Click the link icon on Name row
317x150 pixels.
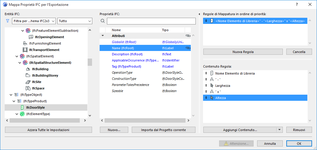click(x=188, y=48)
